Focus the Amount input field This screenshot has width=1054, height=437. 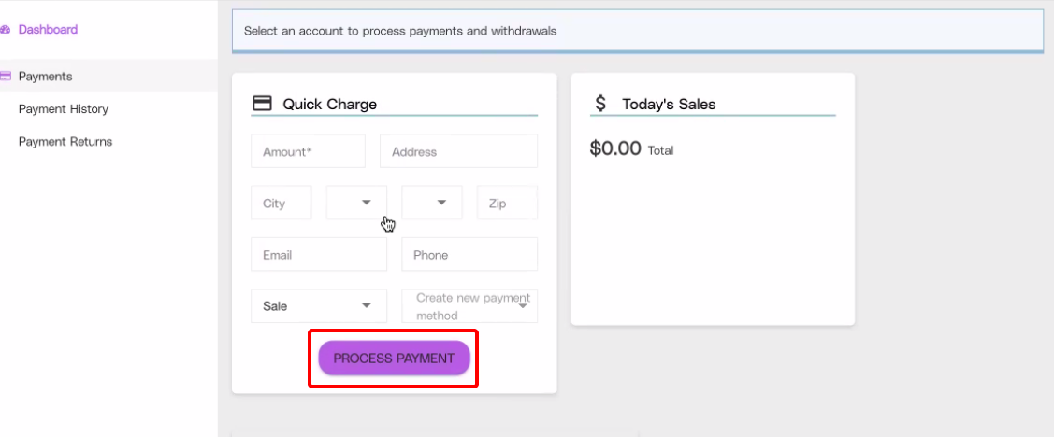coord(308,151)
